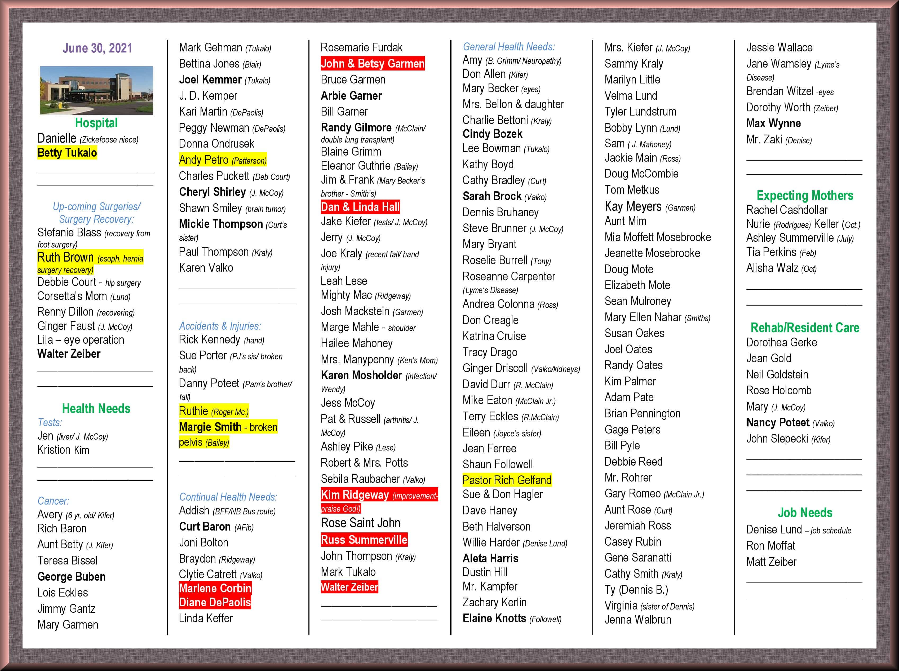
Task: Click Brian Pennington name
Action: click(x=642, y=413)
